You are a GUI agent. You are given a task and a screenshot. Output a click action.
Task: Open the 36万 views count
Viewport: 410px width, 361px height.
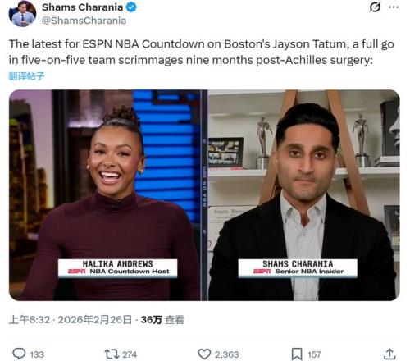coord(162,319)
